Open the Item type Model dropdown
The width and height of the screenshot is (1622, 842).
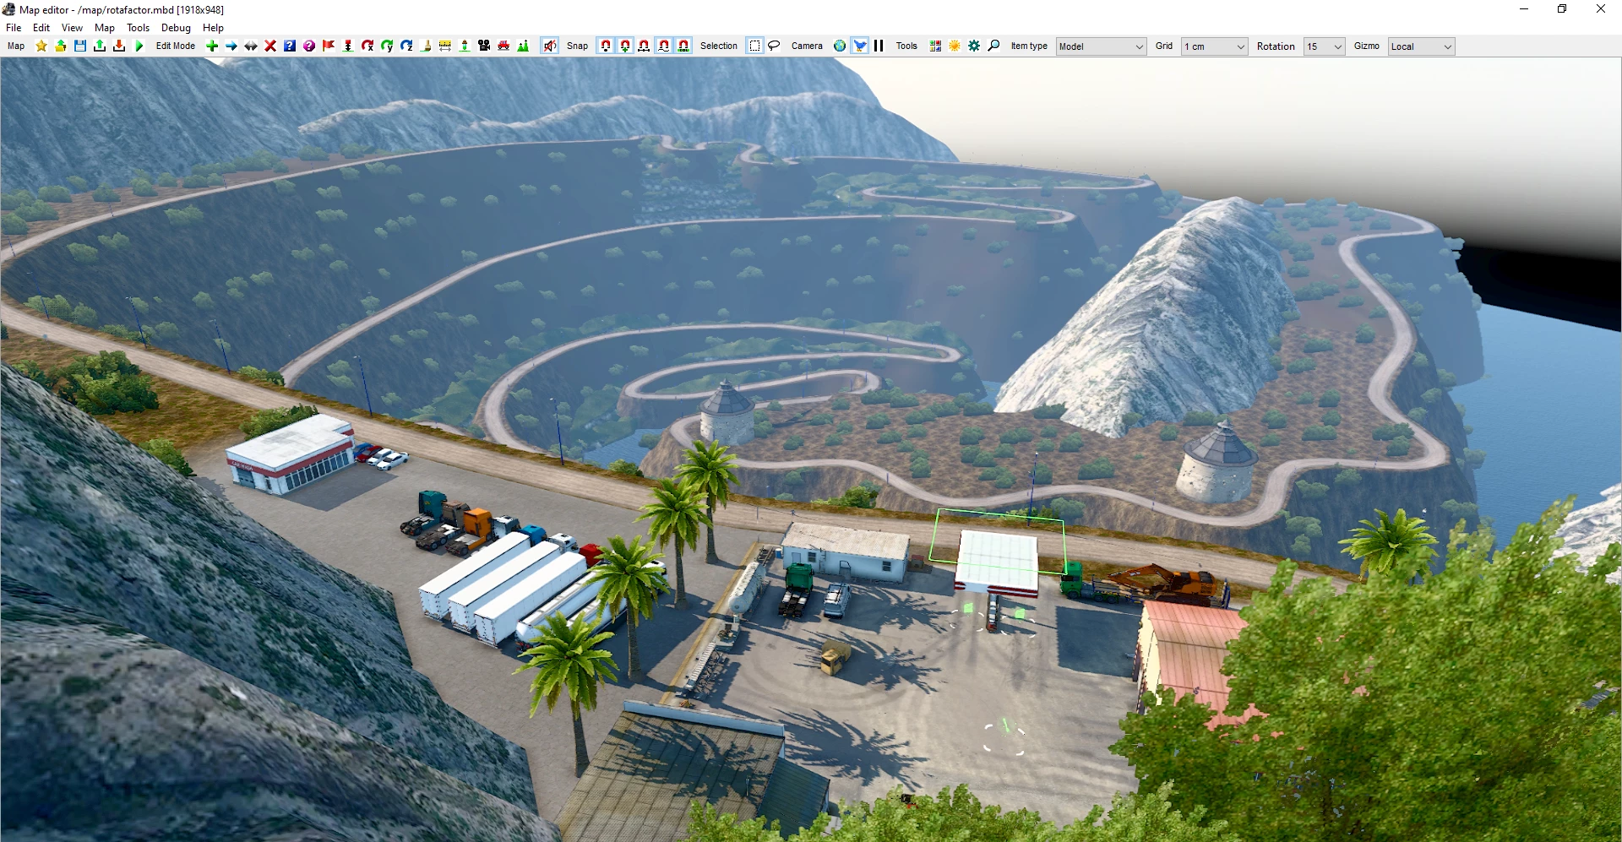(1100, 46)
